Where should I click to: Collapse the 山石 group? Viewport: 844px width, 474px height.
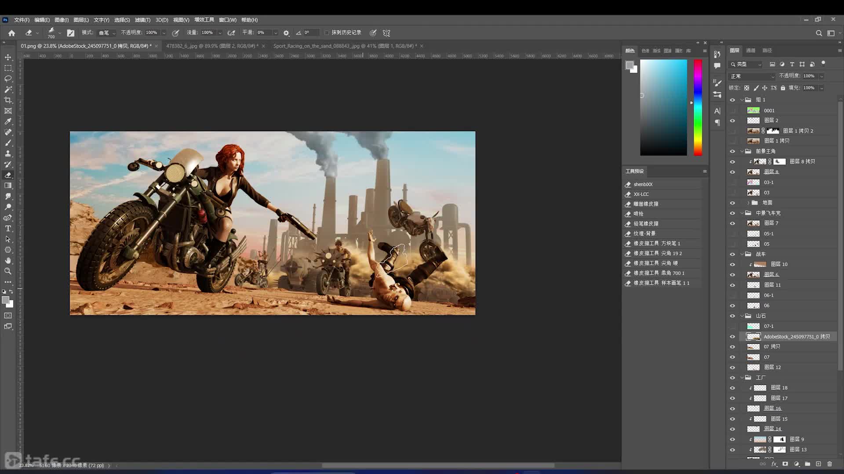742,316
